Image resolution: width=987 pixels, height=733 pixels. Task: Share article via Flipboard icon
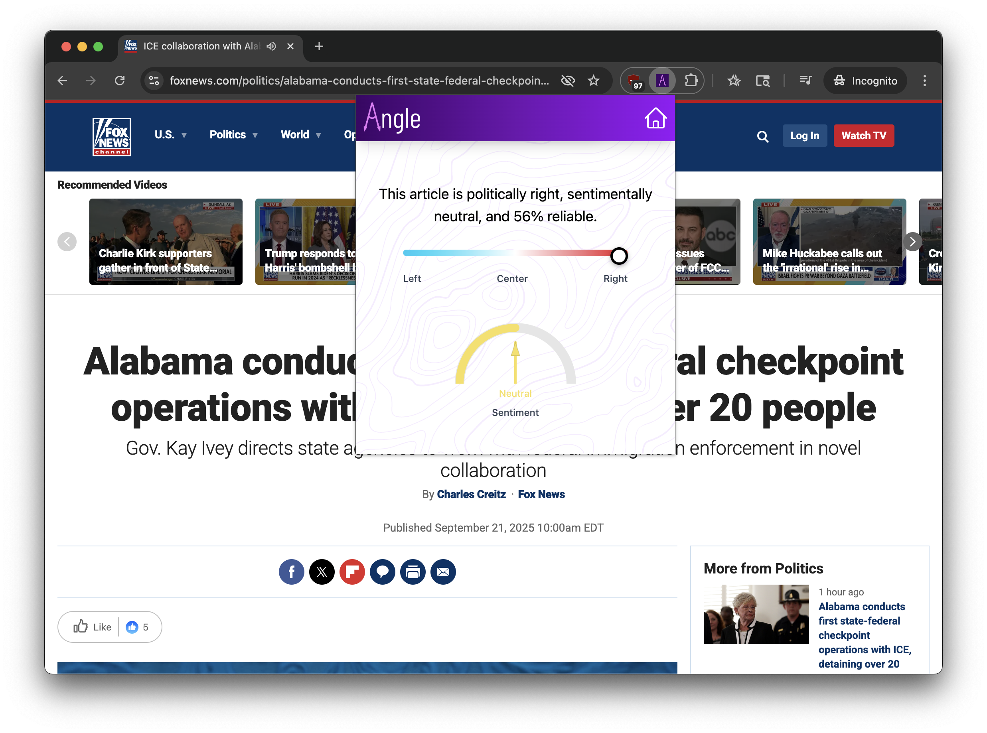tap(352, 571)
